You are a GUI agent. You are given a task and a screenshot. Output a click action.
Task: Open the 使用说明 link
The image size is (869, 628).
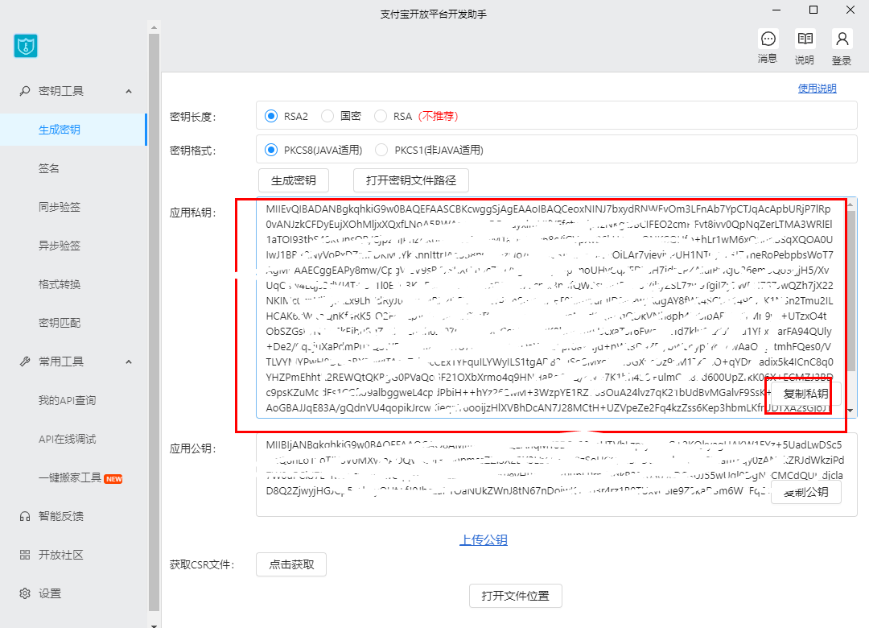tap(817, 89)
